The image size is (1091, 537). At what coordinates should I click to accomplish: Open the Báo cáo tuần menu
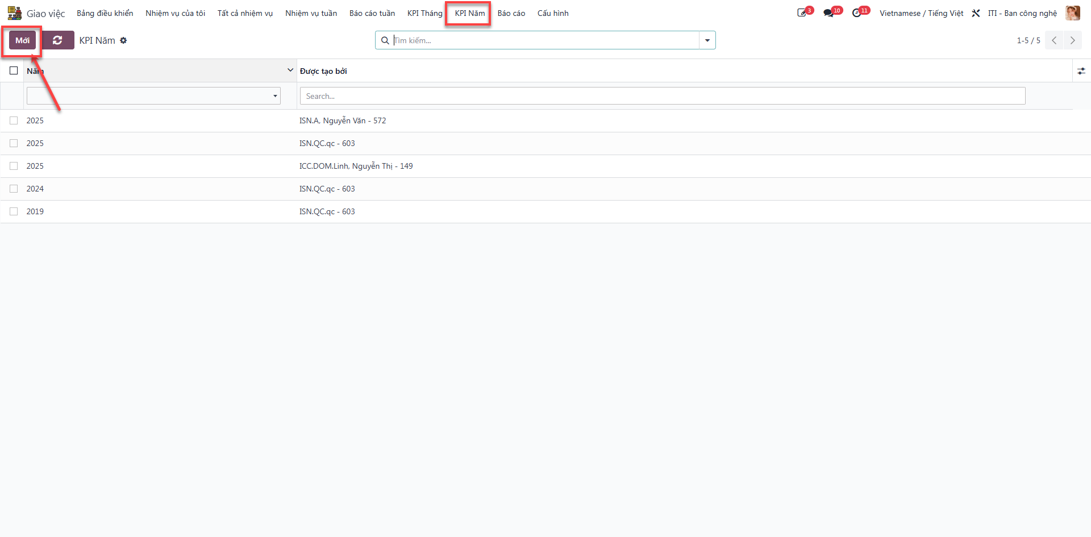click(x=372, y=13)
